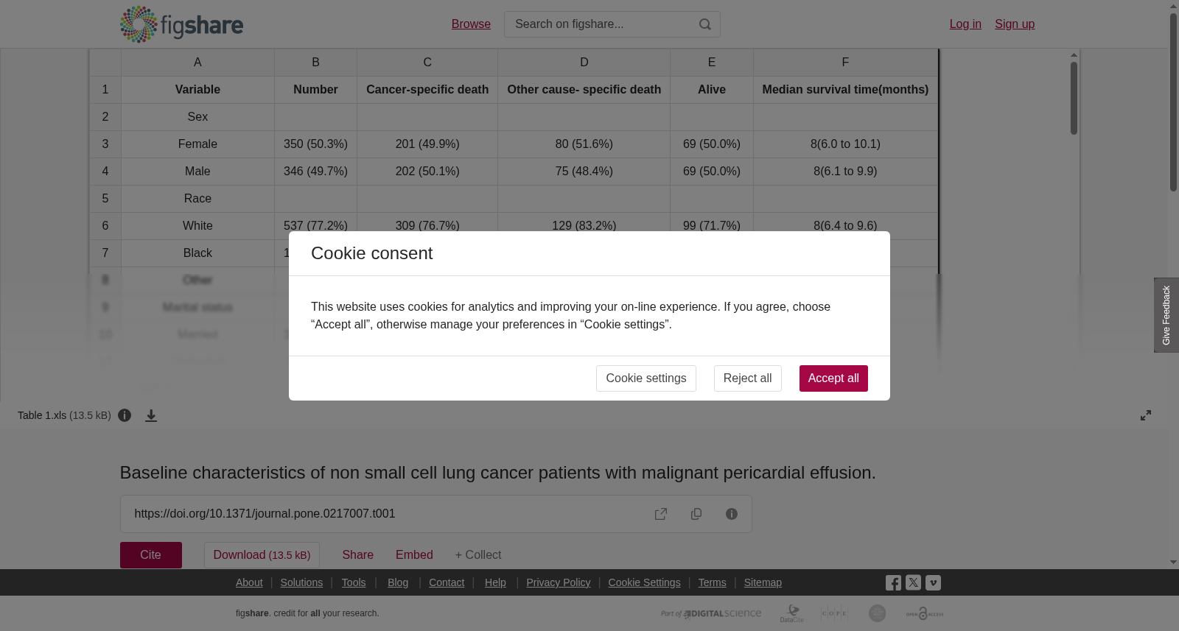
Task: Reject all cookies
Action: (x=747, y=378)
